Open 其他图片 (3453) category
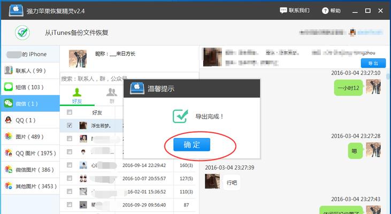 (x=30, y=186)
